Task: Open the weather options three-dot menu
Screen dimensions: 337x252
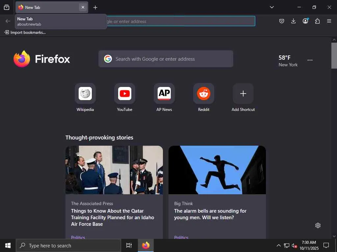Action: click(310, 60)
